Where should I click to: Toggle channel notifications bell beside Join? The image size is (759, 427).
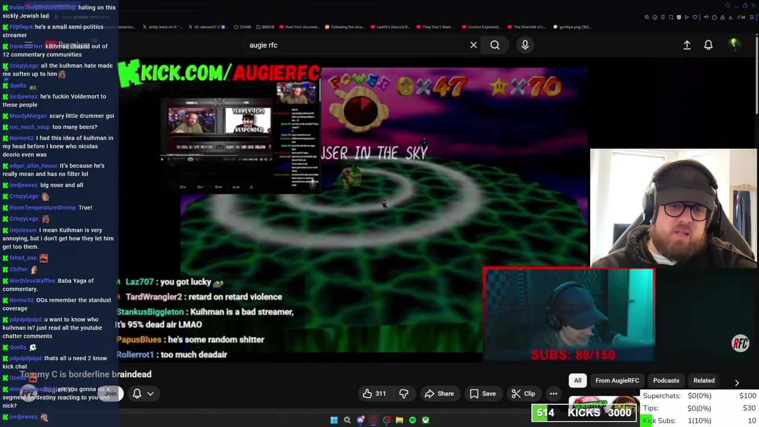(137, 393)
